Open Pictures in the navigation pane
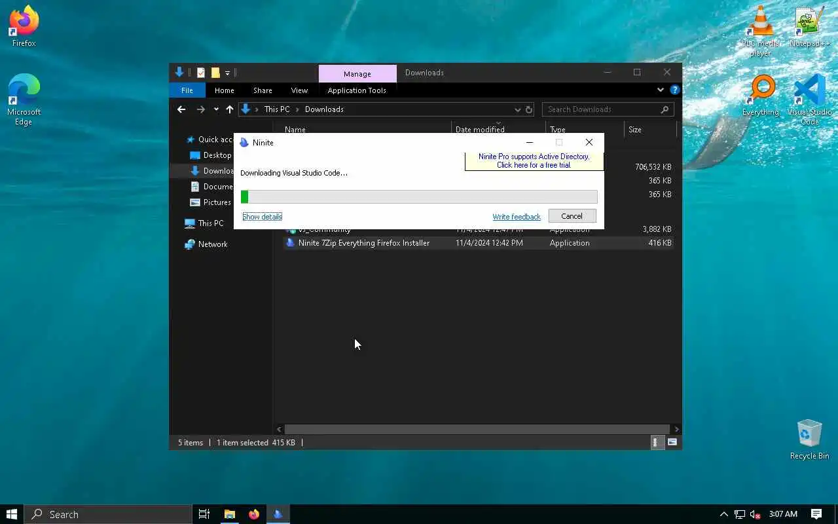Screen dimensions: 838x524 point(211,202)
